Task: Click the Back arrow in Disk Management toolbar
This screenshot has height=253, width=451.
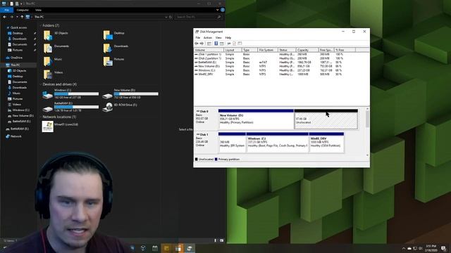Action: point(197,44)
